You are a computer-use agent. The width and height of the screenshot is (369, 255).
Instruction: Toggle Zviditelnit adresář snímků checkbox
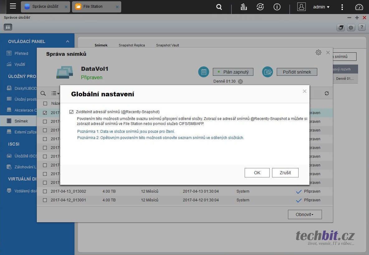[71, 112]
